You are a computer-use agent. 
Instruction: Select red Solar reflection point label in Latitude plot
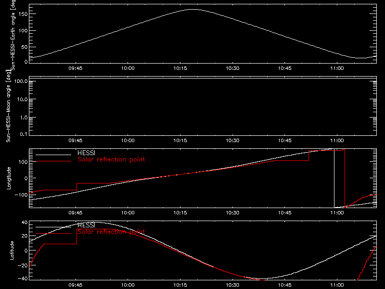click(111, 232)
